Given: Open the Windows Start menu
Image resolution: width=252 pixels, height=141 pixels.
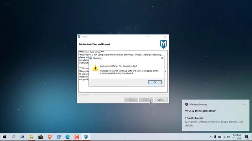Looking at the screenshot, I should (x=4, y=137).
